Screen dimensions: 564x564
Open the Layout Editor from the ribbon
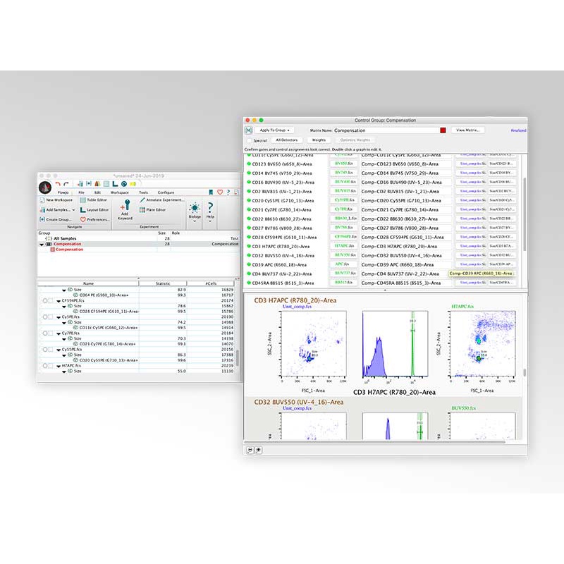[x=94, y=209]
